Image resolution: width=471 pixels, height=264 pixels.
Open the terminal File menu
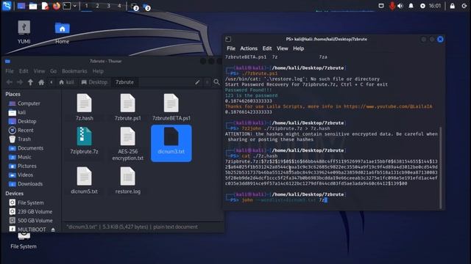point(231,48)
